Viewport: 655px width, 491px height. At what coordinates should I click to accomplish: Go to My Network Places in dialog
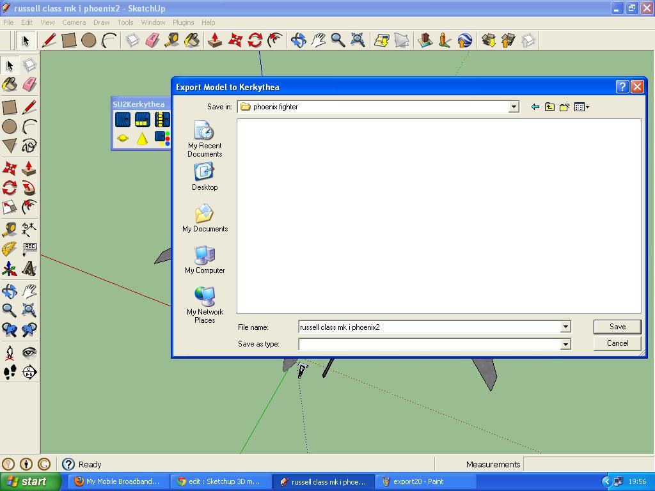[x=205, y=305]
